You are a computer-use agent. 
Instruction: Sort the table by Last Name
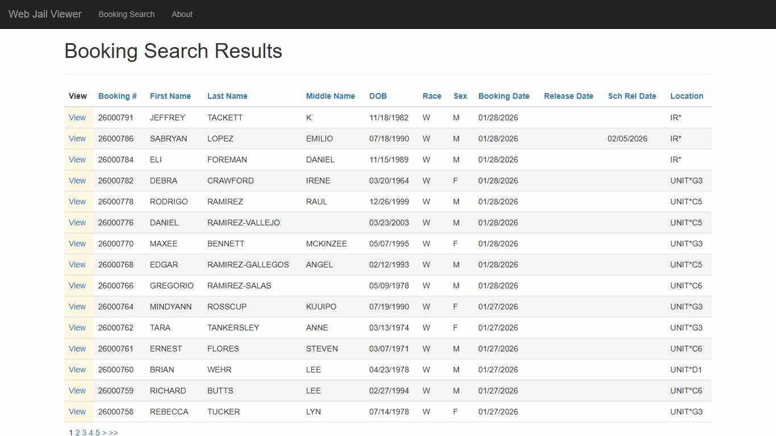coord(227,96)
